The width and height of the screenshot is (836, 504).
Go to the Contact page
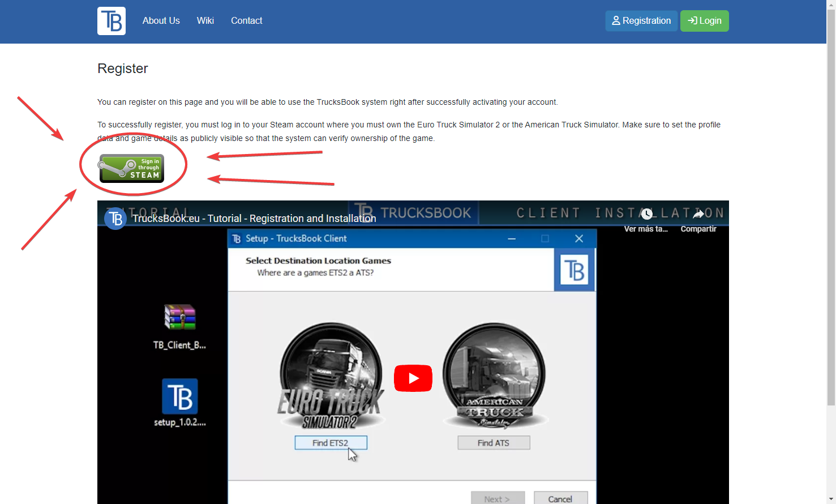click(x=246, y=20)
